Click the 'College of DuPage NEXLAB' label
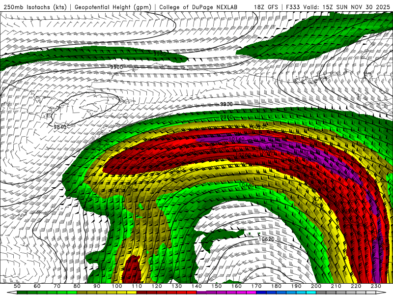Viewport: 393px width, 295px height. click(x=198, y=7)
